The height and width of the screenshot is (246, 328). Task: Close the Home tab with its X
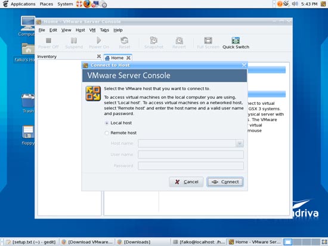pyautogui.click(x=128, y=58)
